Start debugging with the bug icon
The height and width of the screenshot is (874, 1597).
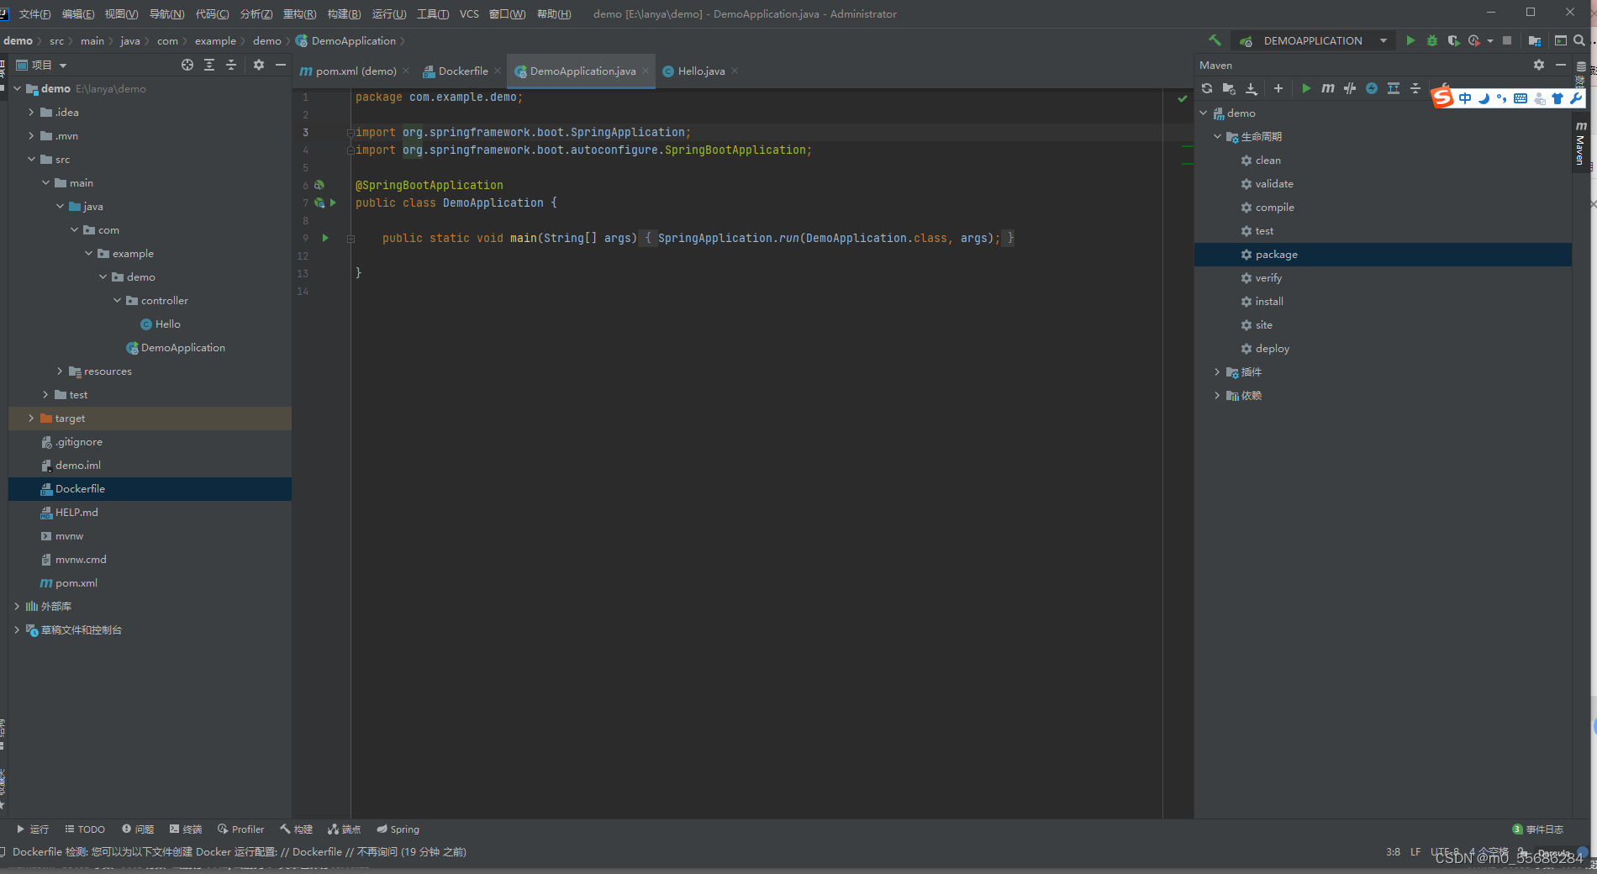click(1432, 40)
